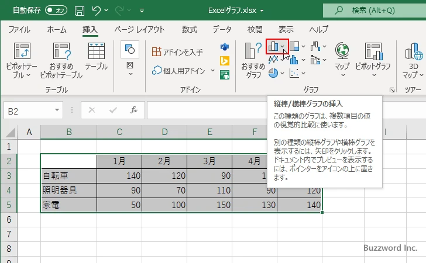Image resolution: width=426 pixels, height=263 pixels.
Task: Select row header 3
Action: click(x=9, y=175)
